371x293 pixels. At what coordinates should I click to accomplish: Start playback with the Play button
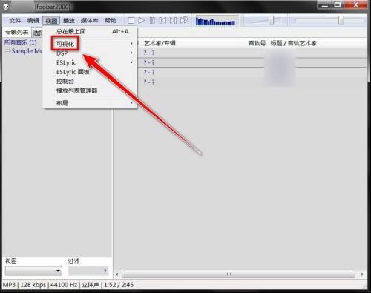click(x=142, y=20)
